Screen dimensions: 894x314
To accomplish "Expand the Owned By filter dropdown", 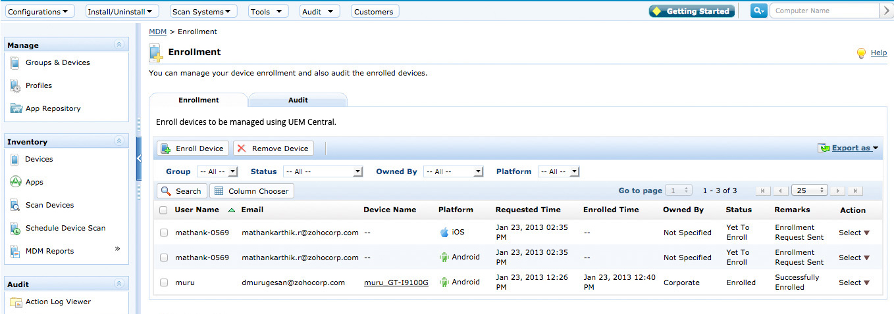I will tap(454, 171).
